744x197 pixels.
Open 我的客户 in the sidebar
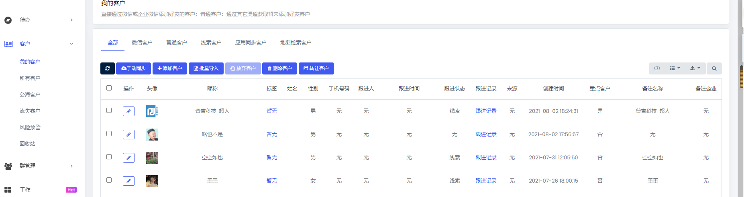(30, 62)
